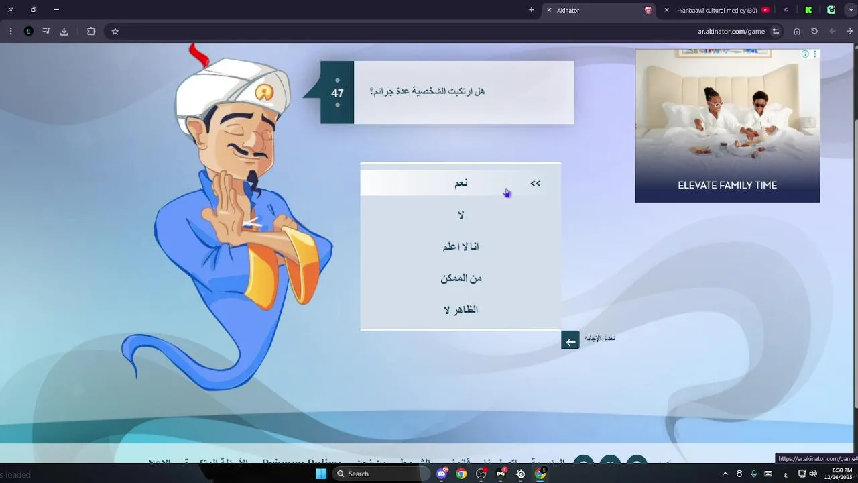Viewport: 858px width, 483px height.
Task: Bookmark this page with the star icon
Action: [115, 31]
